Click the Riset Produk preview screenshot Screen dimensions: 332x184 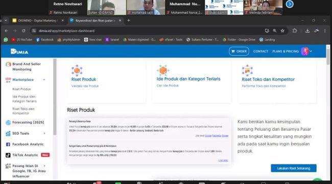point(149,141)
